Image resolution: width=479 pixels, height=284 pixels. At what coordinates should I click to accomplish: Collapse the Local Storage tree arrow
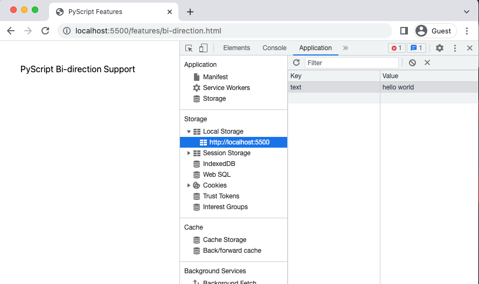tap(189, 131)
